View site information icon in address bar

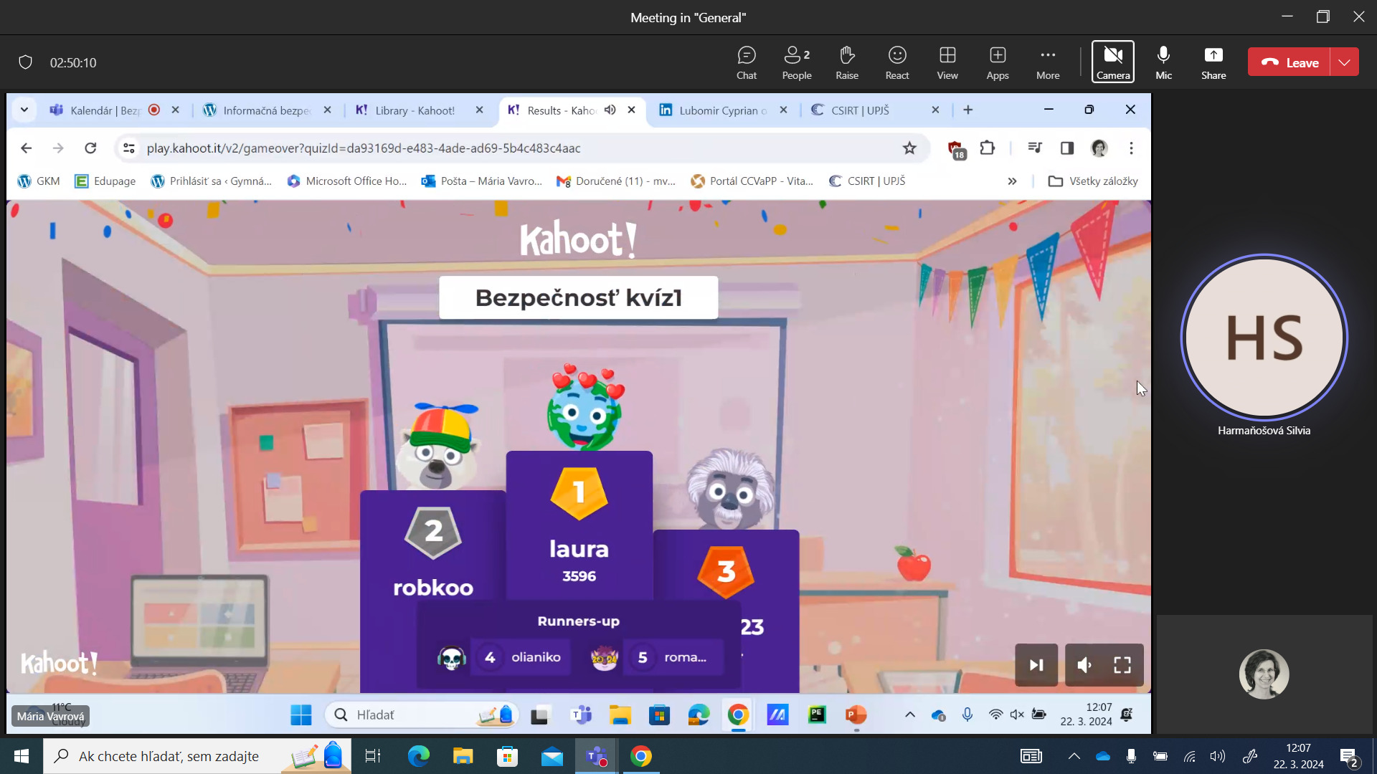(129, 148)
